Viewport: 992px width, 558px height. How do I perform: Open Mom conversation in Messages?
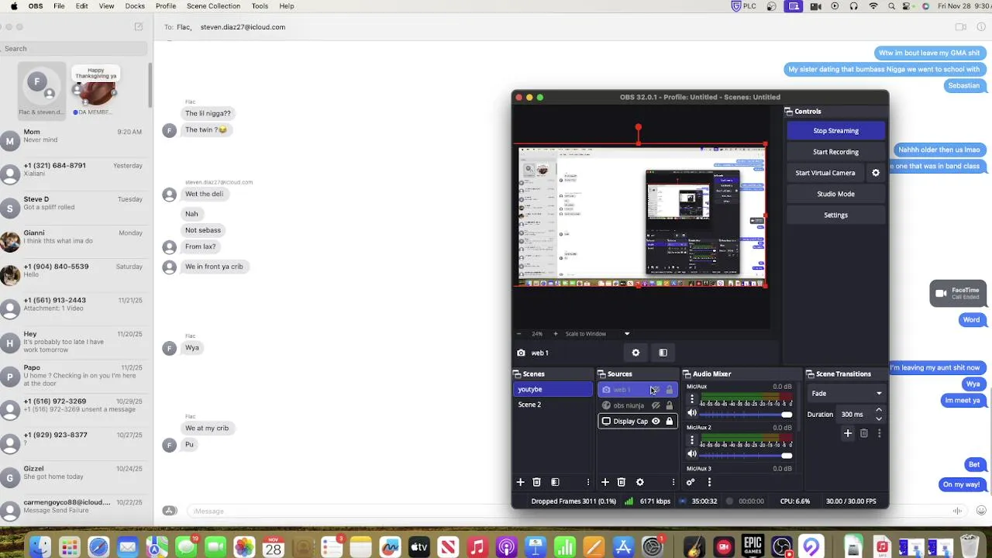[x=74, y=139]
